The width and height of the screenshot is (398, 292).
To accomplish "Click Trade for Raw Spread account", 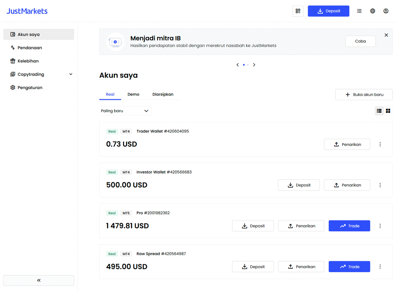I will coord(349,266).
